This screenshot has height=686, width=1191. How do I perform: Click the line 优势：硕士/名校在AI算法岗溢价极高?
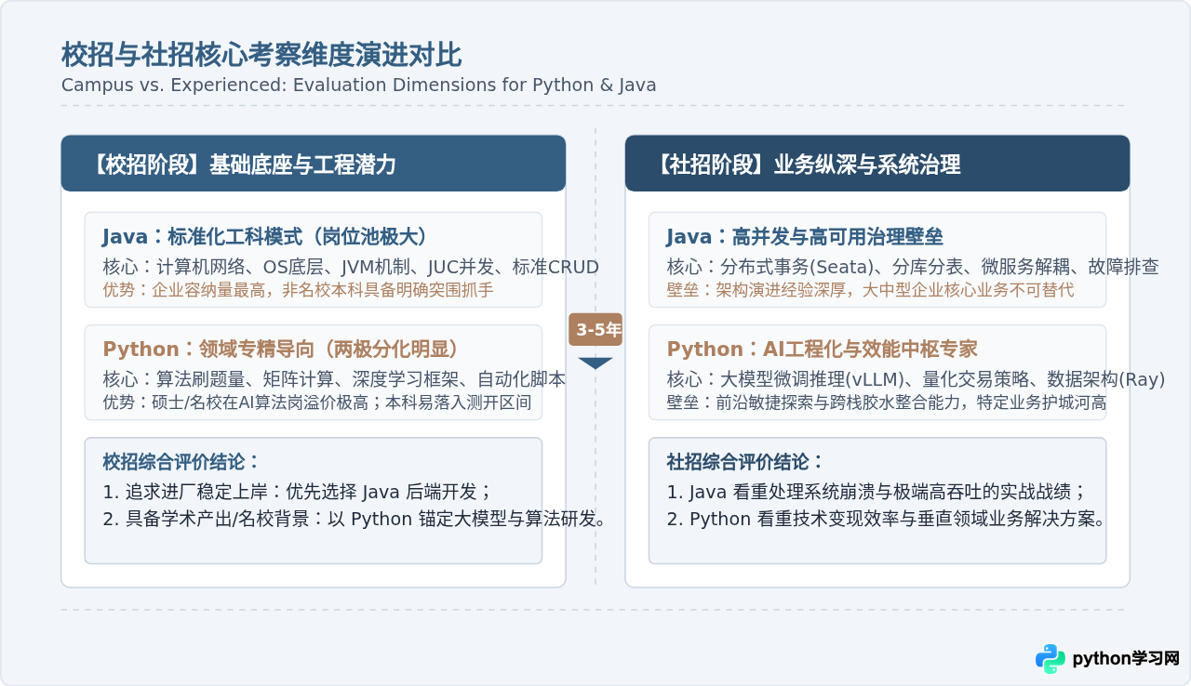(317, 403)
